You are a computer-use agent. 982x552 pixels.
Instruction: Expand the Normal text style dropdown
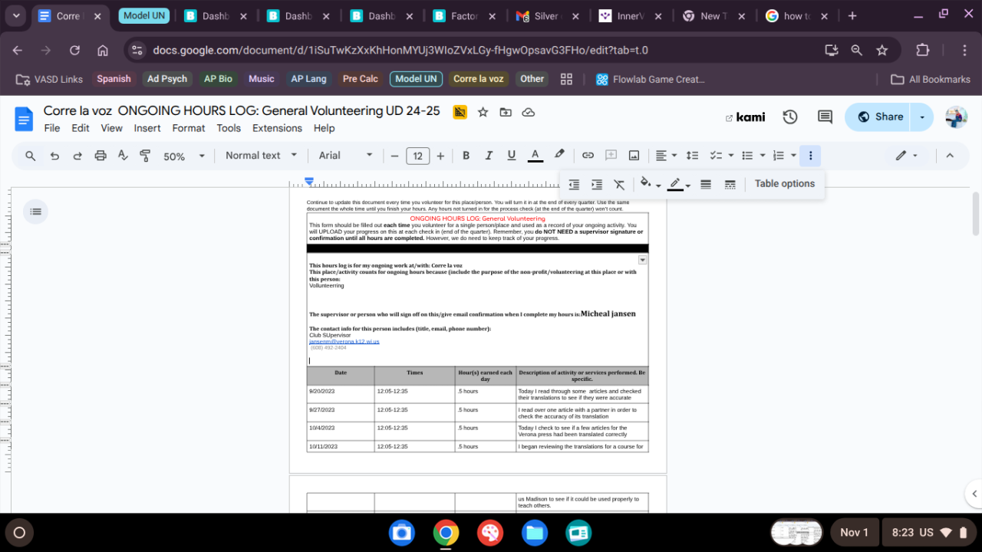tap(261, 156)
